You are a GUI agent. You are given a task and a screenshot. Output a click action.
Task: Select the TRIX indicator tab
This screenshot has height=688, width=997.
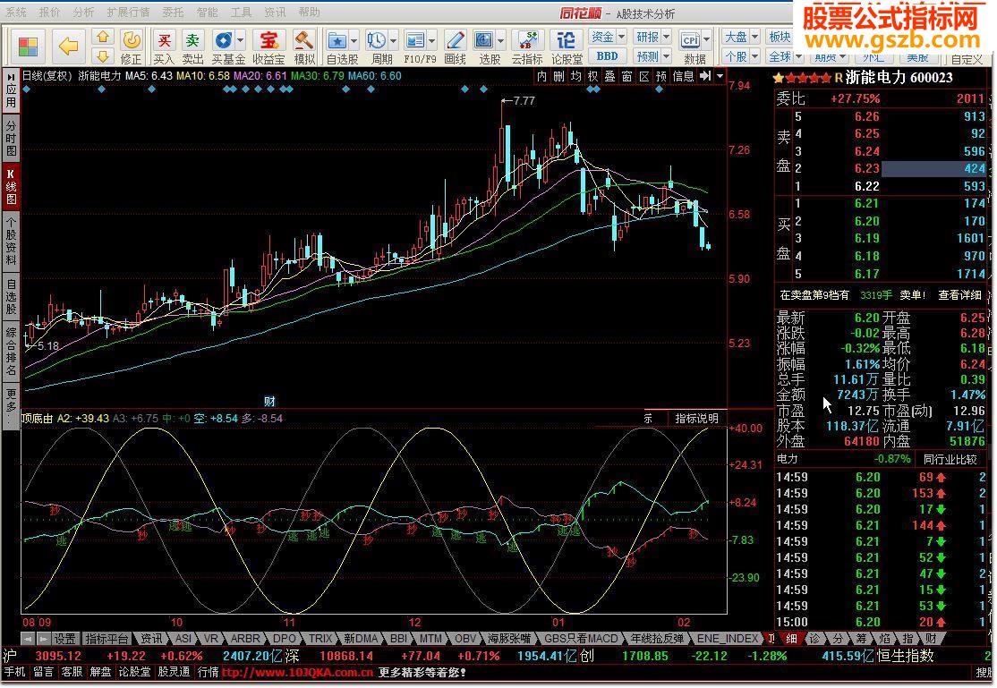320,639
